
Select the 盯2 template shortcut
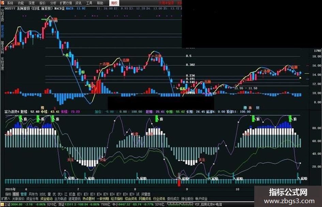tap(86, 194)
